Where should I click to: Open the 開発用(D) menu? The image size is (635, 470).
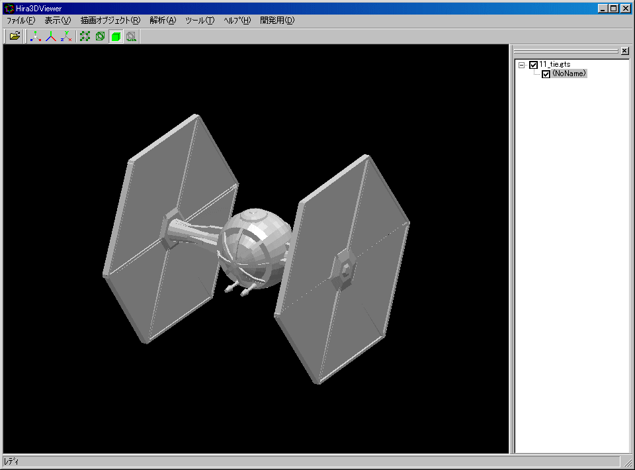coord(277,21)
